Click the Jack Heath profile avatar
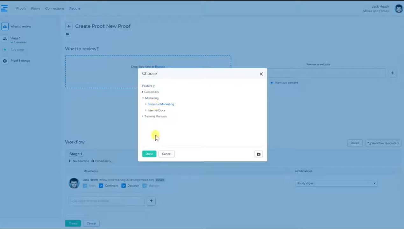 tap(399, 9)
